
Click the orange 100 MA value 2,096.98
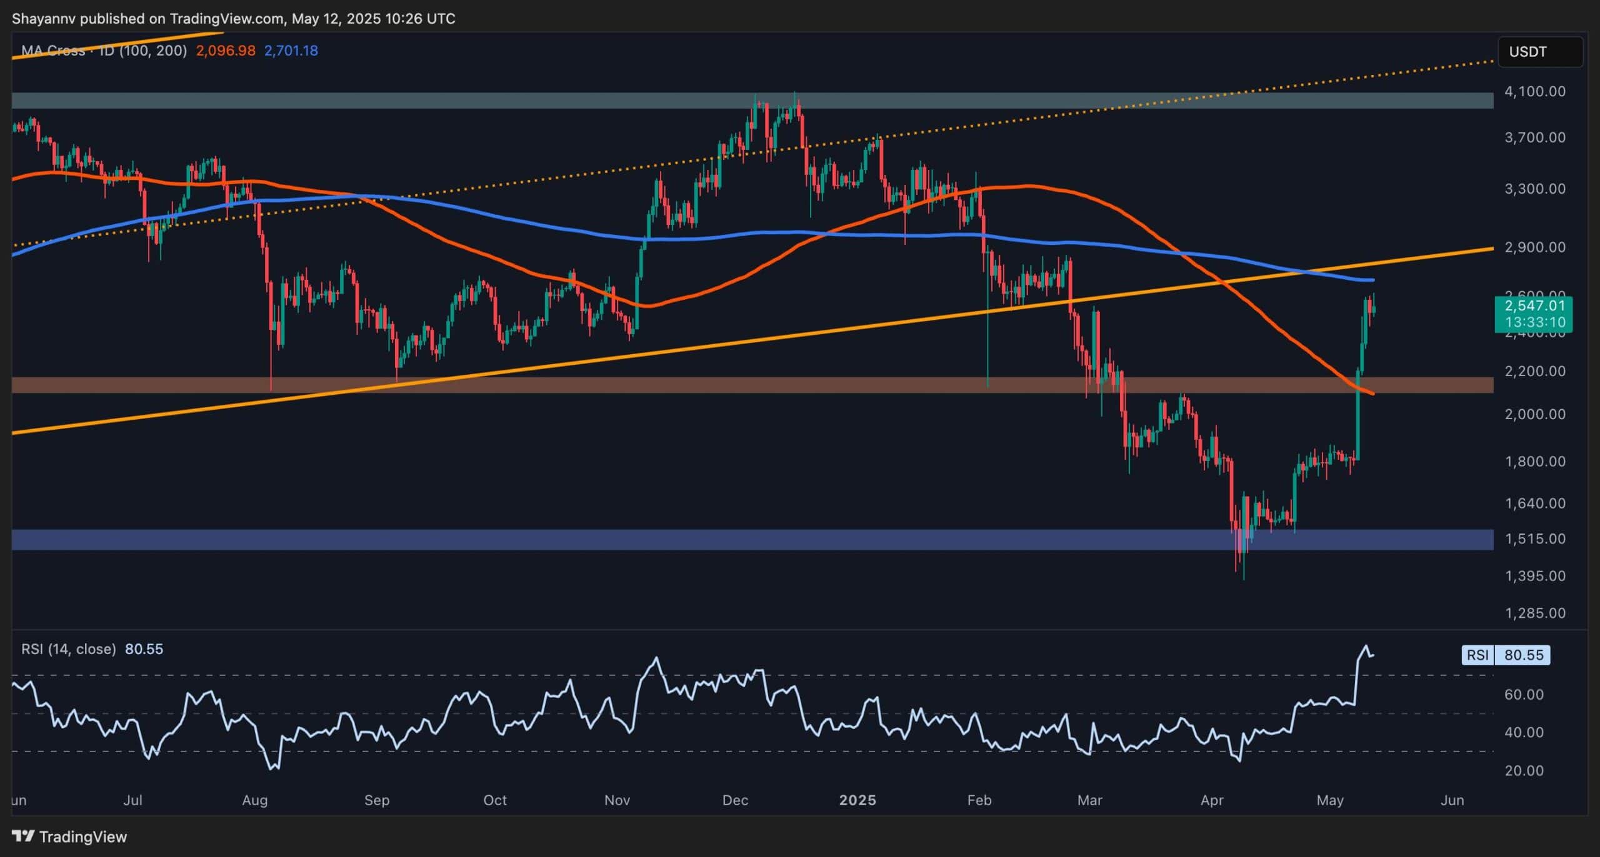tap(226, 50)
